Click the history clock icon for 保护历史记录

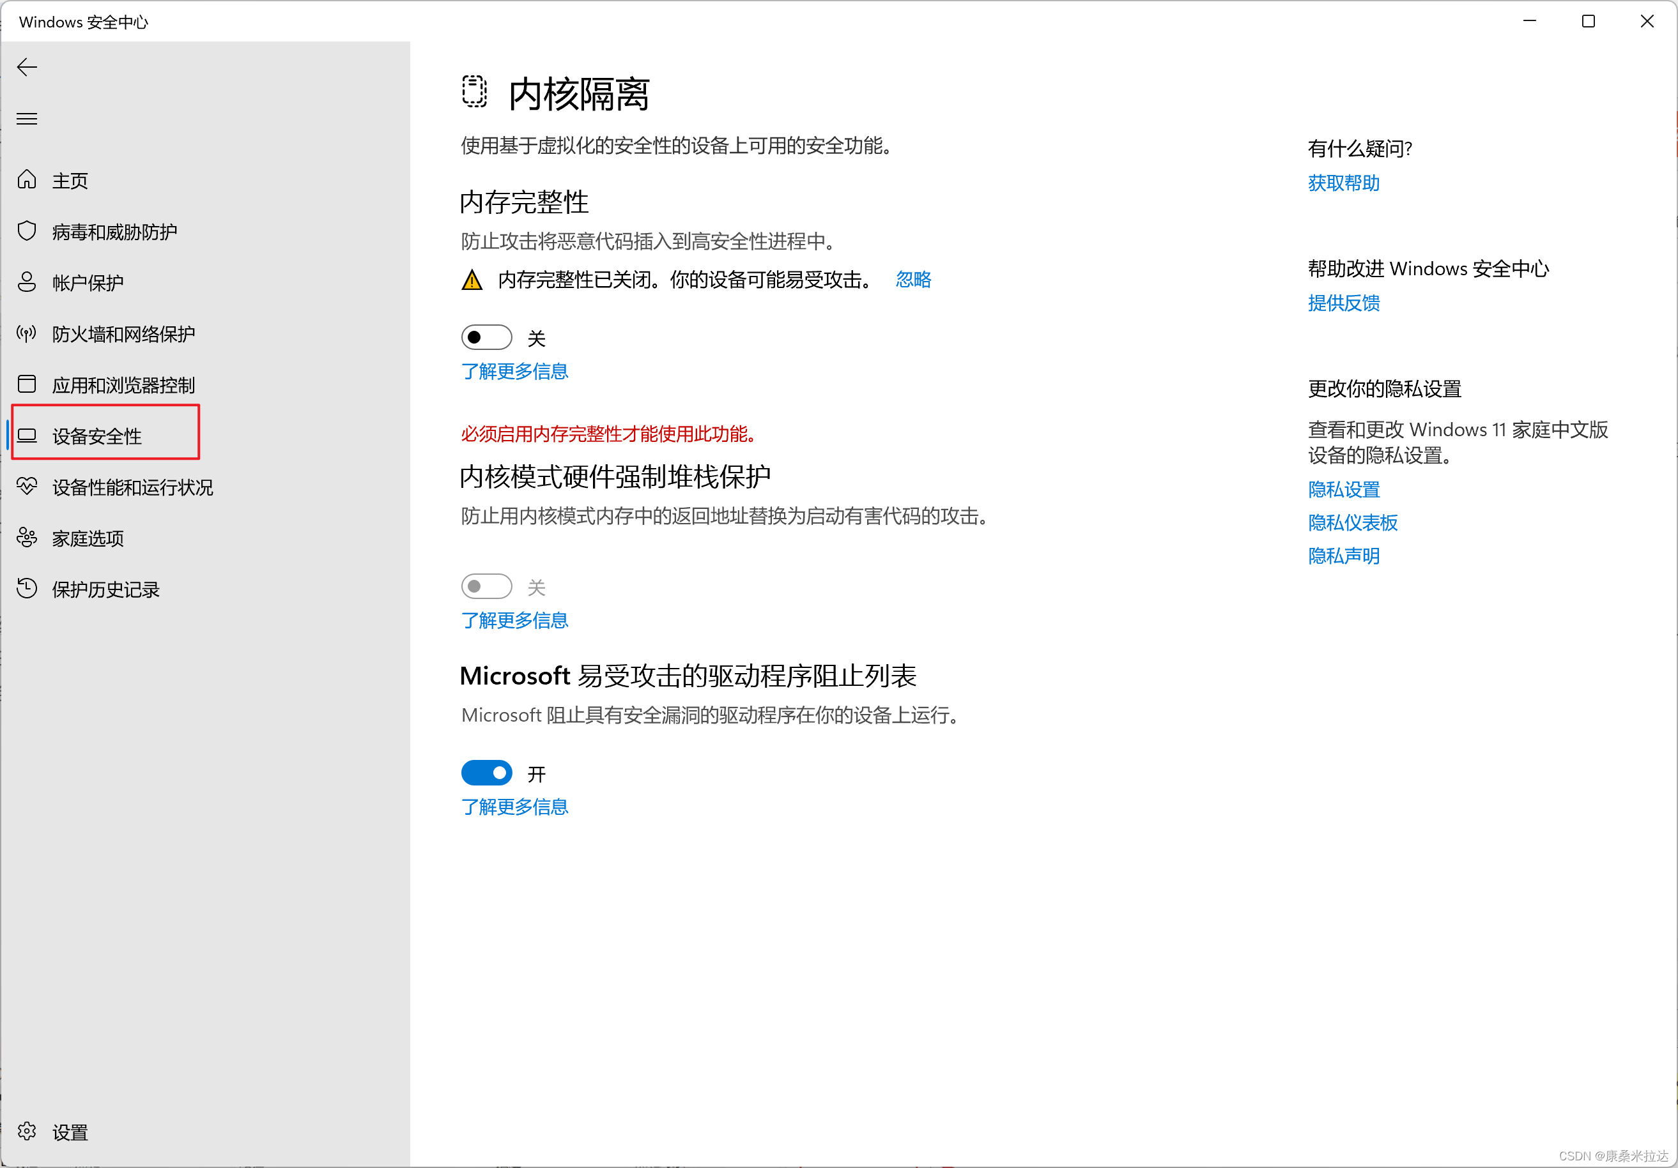pyautogui.click(x=27, y=588)
